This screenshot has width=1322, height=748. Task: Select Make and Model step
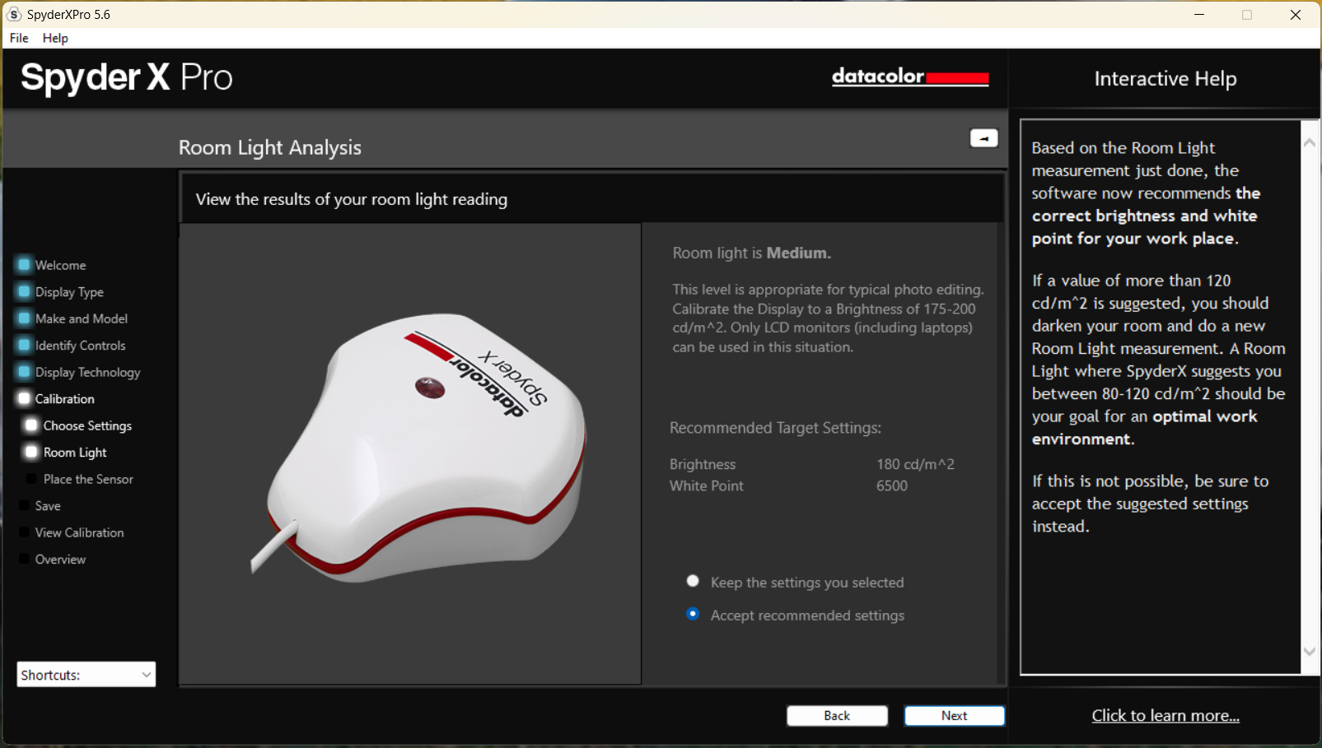click(x=82, y=318)
